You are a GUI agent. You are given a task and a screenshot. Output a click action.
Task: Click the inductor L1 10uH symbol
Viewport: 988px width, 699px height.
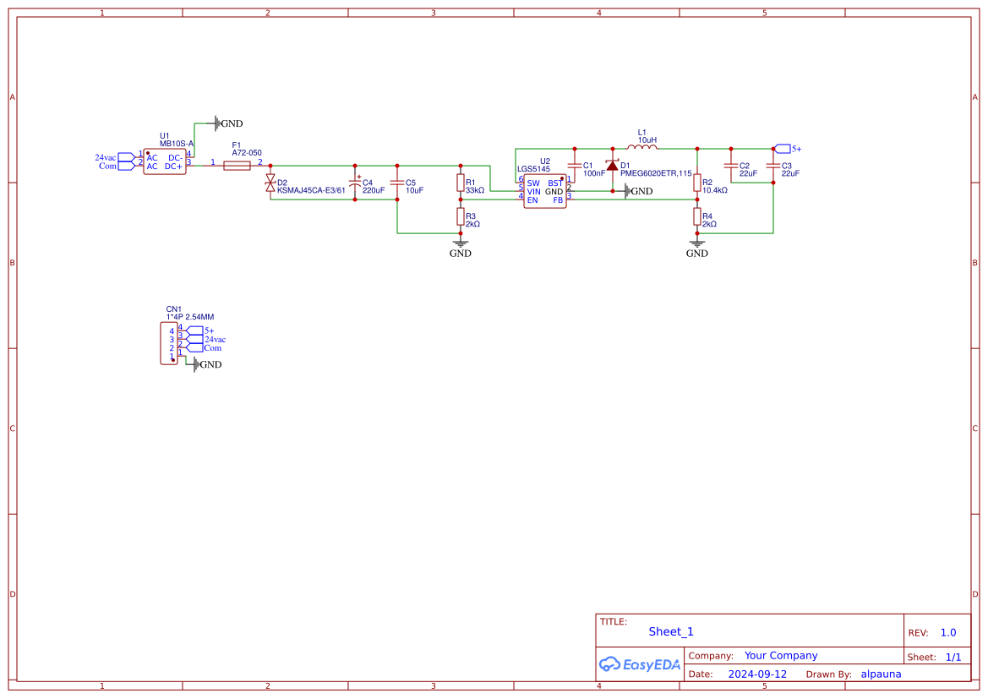[x=642, y=147]
